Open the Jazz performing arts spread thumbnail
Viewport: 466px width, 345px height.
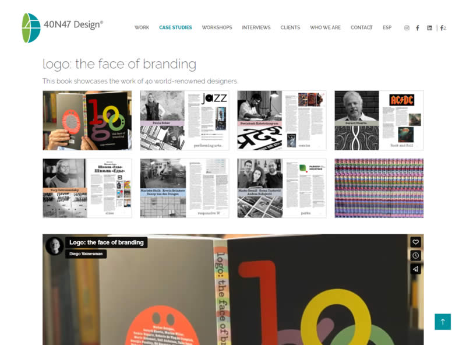185,121
